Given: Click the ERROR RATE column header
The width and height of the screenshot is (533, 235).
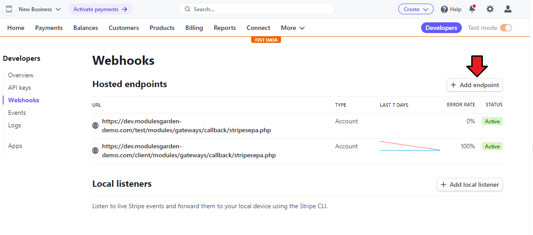Looking at the screenshot, I should click(461, 105).
